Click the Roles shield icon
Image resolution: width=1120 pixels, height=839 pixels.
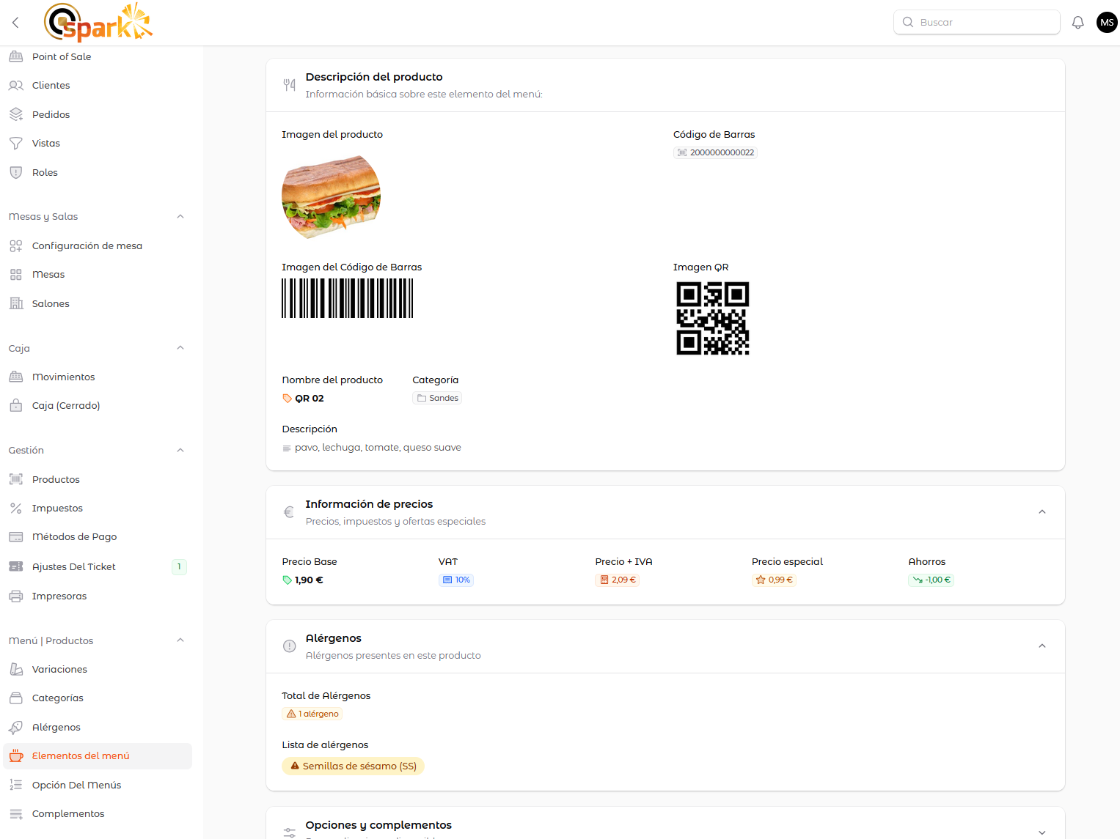pyautogui.click(x=16, y=173)
